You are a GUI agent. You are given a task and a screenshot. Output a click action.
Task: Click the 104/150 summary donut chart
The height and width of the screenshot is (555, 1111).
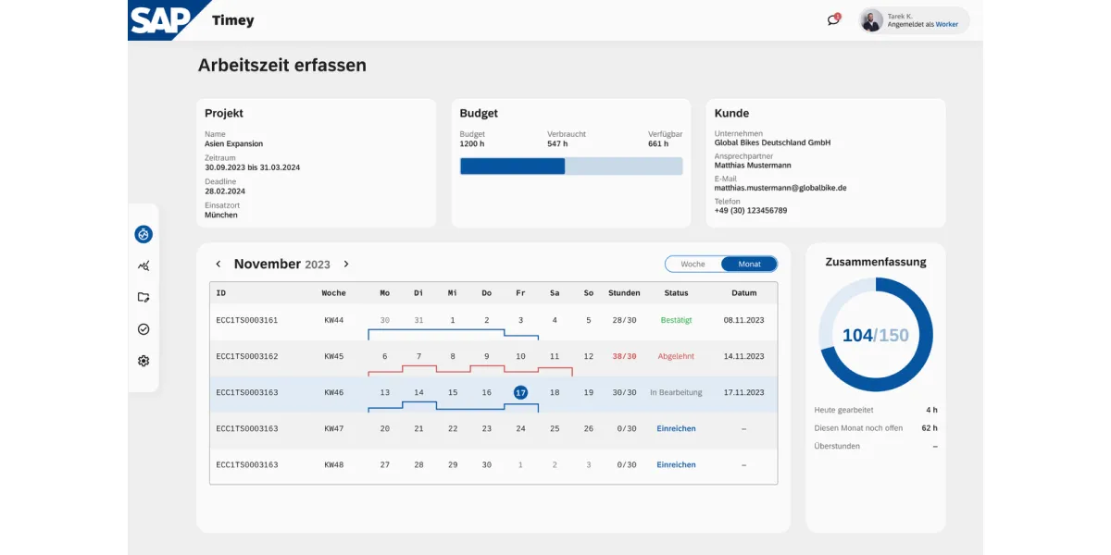pos(875,335)
